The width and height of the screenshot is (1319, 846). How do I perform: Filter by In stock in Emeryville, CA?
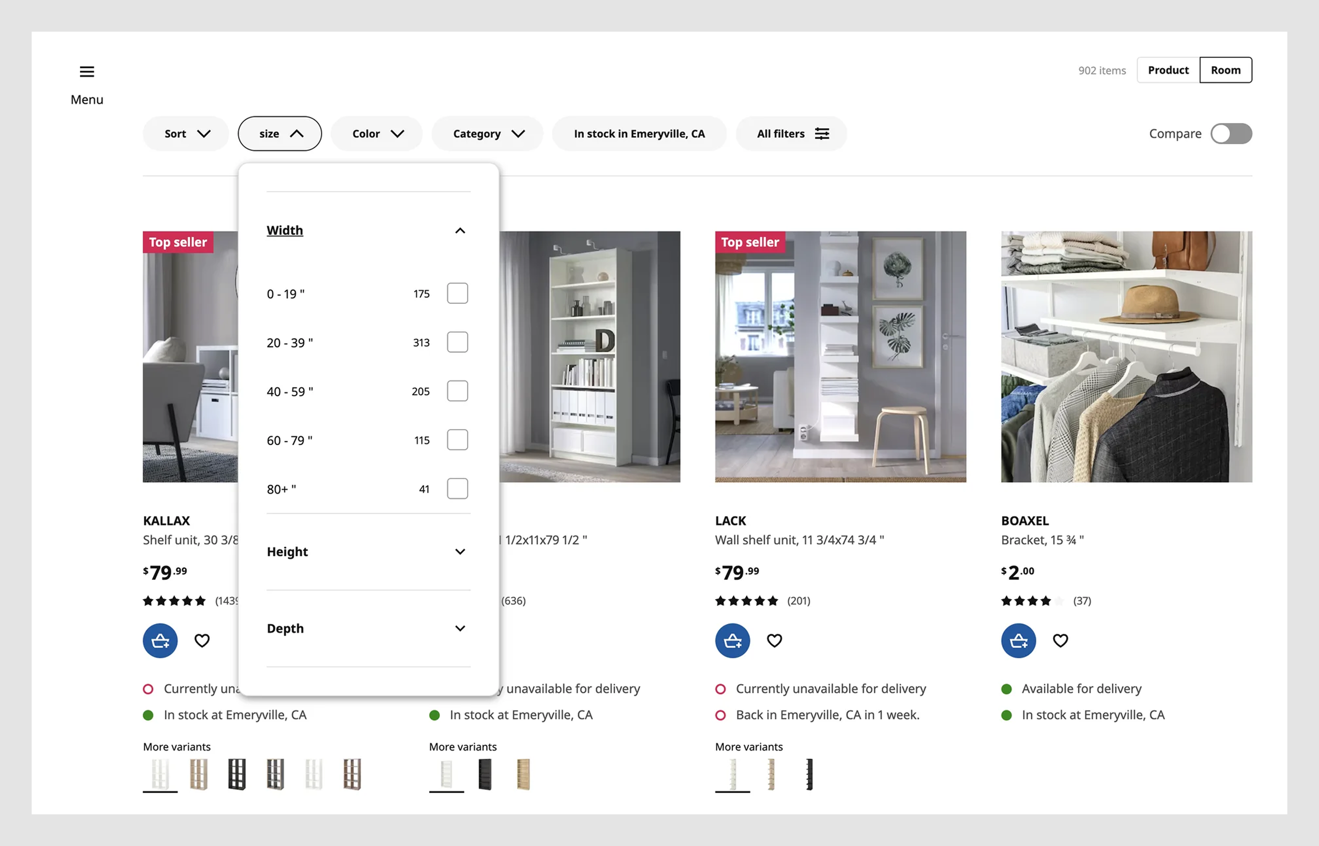coord(639,134)
